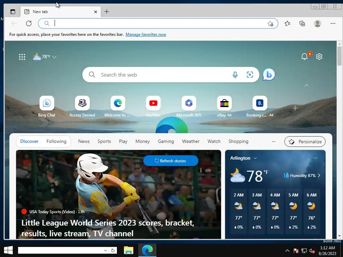Open the Play feed tab

point(123,142)
